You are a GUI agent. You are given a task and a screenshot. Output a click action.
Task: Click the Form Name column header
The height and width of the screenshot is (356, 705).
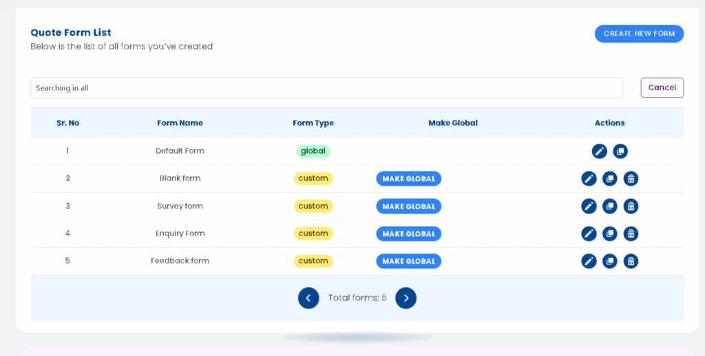[180, 123]
